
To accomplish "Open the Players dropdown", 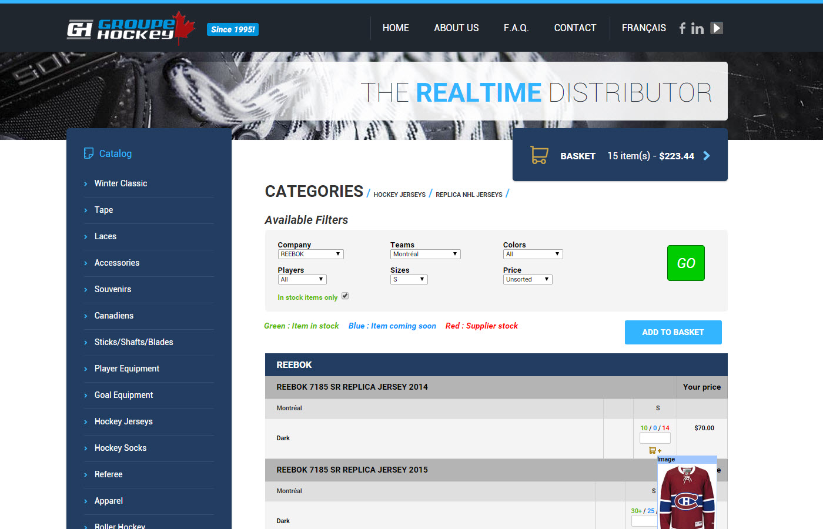I will coord(302,279).
